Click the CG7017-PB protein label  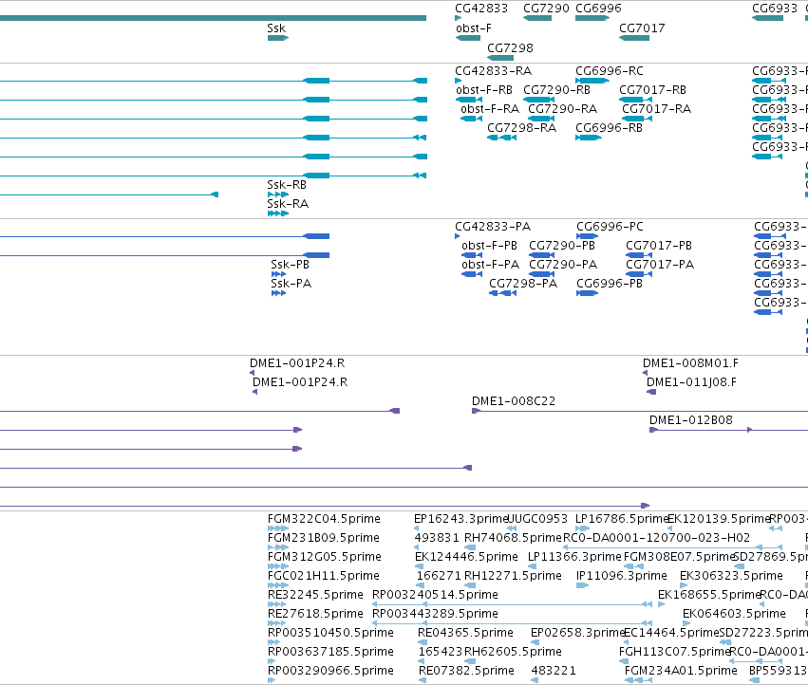(659, 246)
